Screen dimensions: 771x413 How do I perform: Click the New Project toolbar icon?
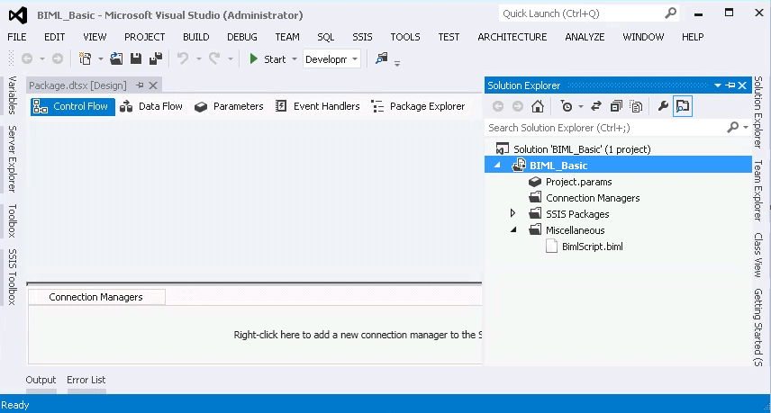pos(85,58)
